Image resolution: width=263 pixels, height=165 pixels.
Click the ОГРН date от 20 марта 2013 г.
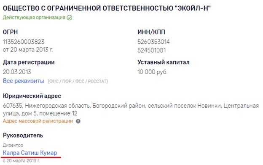coord(28,50)
